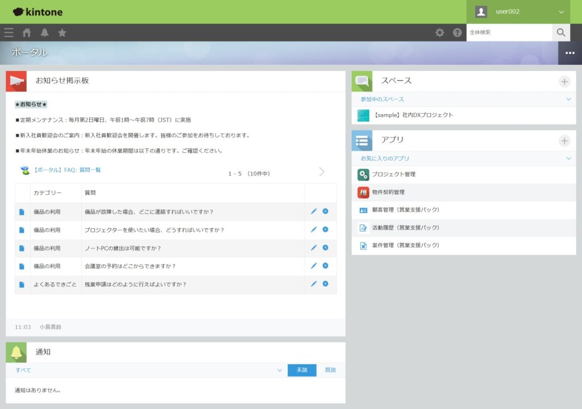Edit the ノートPCの貸出 FAQ record

[x=314, y=248]
